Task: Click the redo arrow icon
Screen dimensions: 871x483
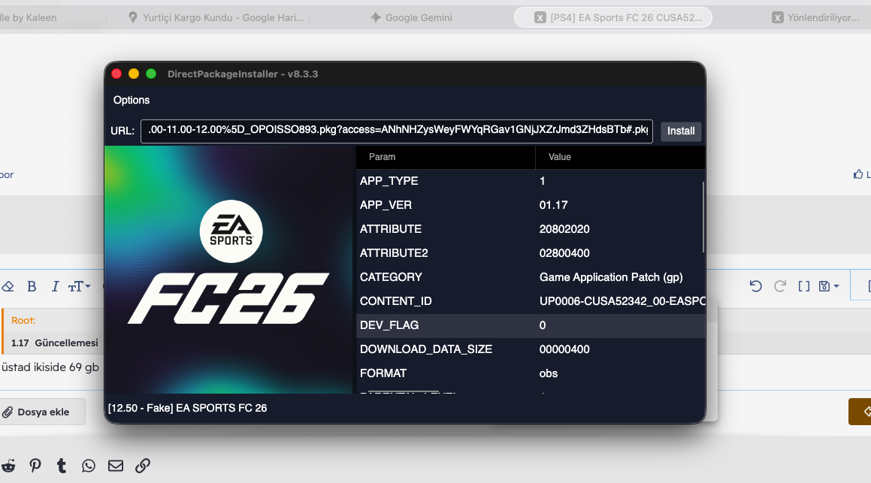Action: (x=780, y=286)
